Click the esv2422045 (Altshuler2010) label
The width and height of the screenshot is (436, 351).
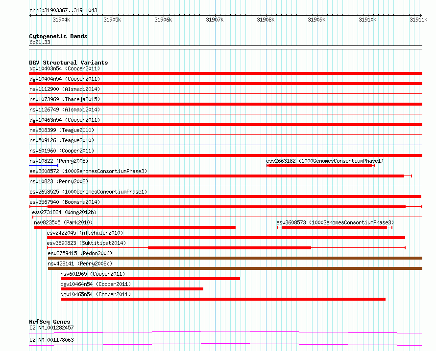(x=85, y=233)
